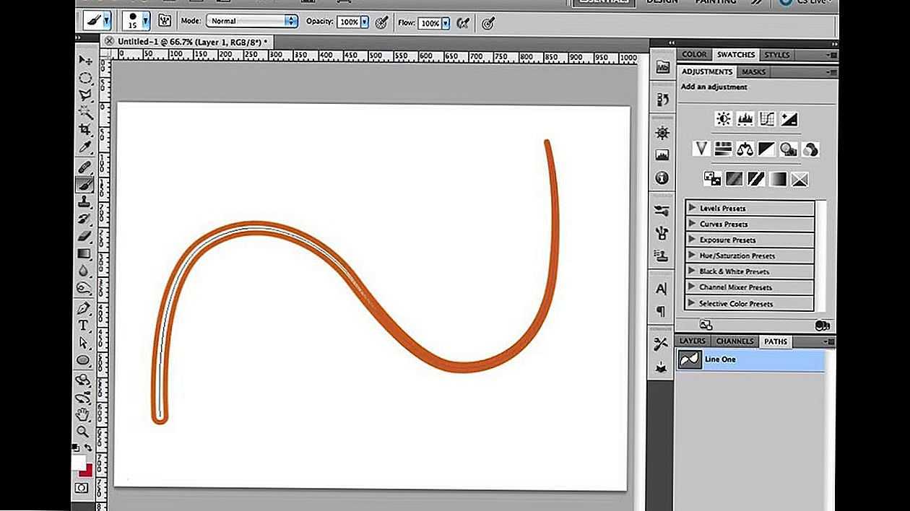Select the Path Selection tool
Screen dimensions: 910x511
click(x=84, y=343)
